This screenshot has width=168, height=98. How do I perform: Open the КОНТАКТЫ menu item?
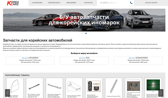pyautogui.click(x=88, y=3)
